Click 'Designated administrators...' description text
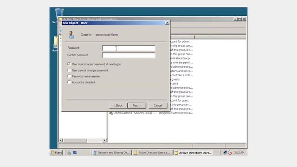Viewport: 297px width, 167px height. [x=176, y=113]
